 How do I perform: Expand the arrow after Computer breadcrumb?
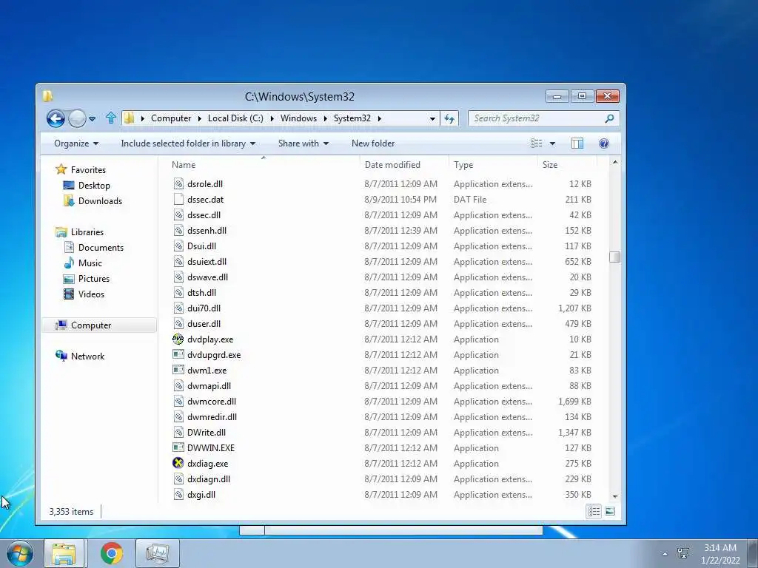pos(200,118)
